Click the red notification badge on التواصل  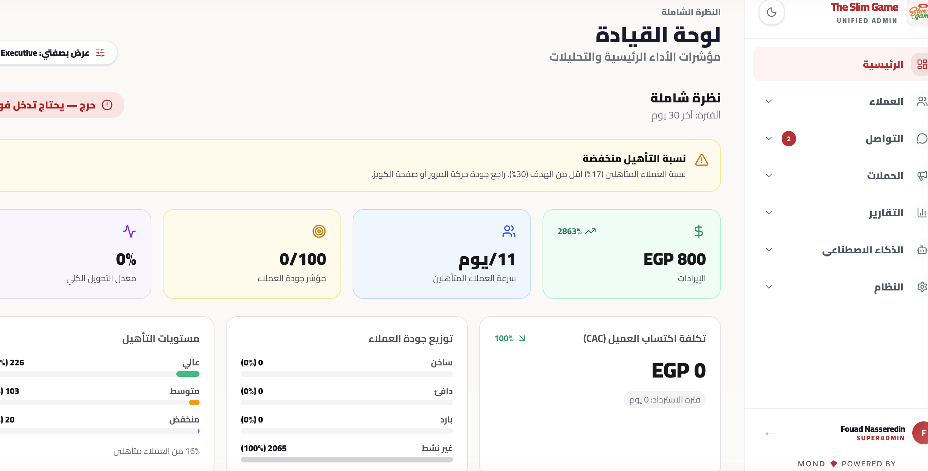click(x=788, y=139)
